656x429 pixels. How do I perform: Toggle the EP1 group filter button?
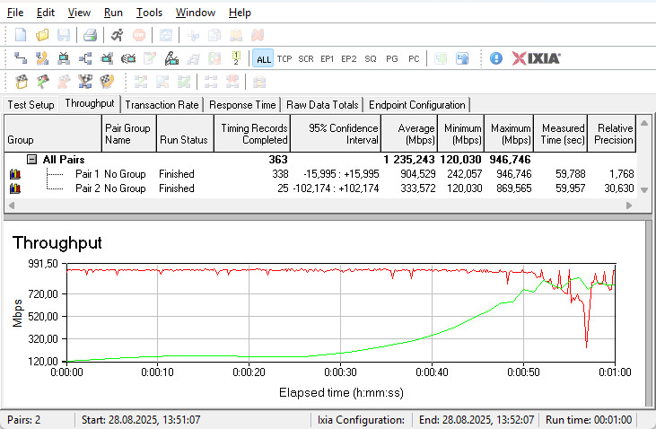[x=328, y=58]
